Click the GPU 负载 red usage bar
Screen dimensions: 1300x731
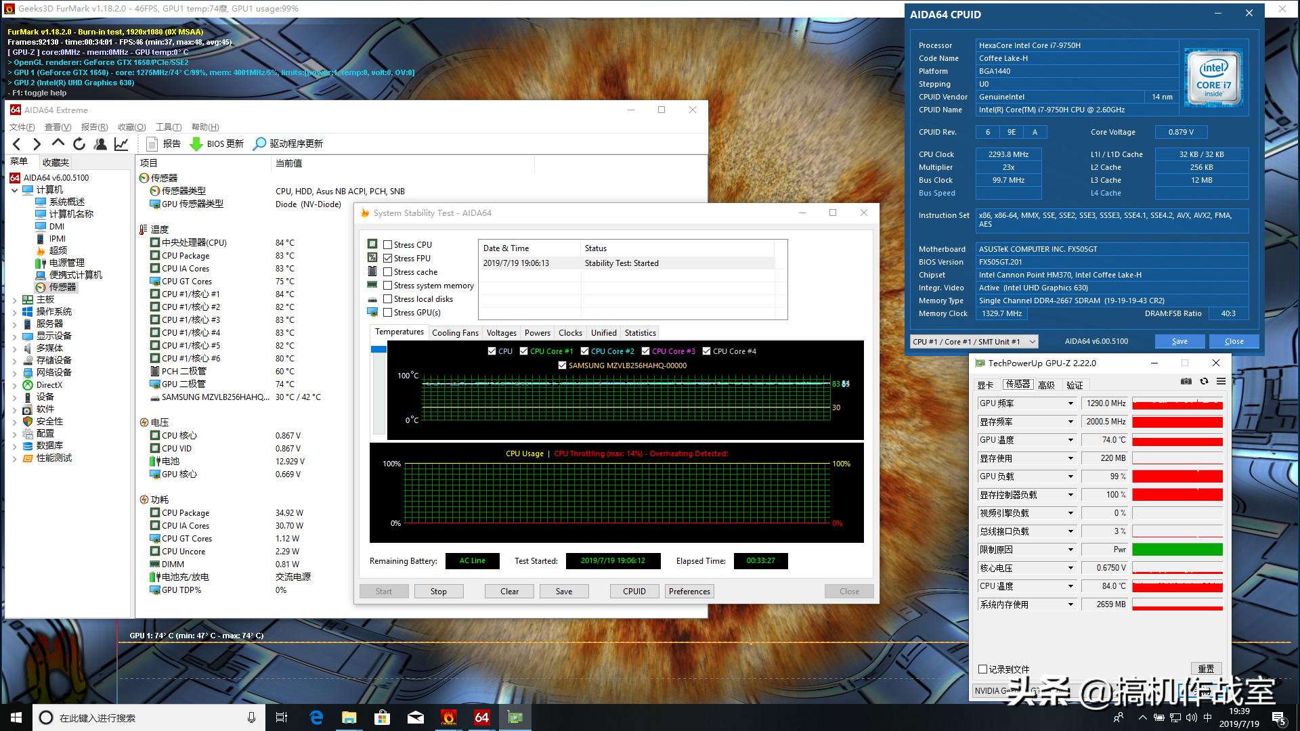1177,477
